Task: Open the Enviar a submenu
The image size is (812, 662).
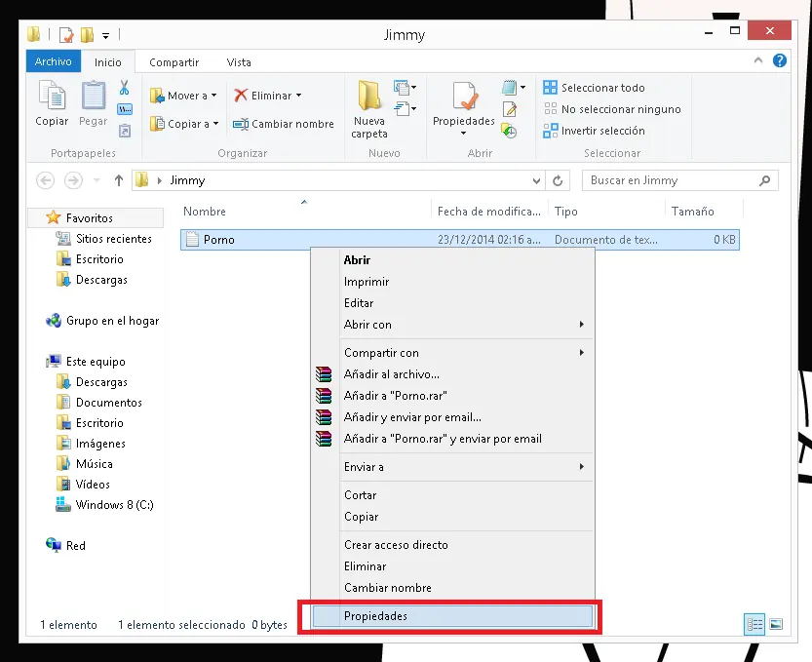Action: pos(452,467)
